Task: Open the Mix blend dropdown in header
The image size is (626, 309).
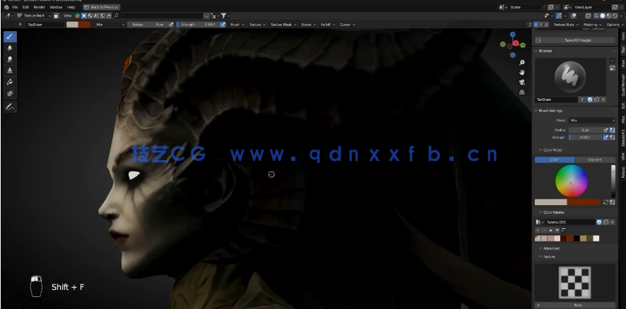Action: point(111,25)
